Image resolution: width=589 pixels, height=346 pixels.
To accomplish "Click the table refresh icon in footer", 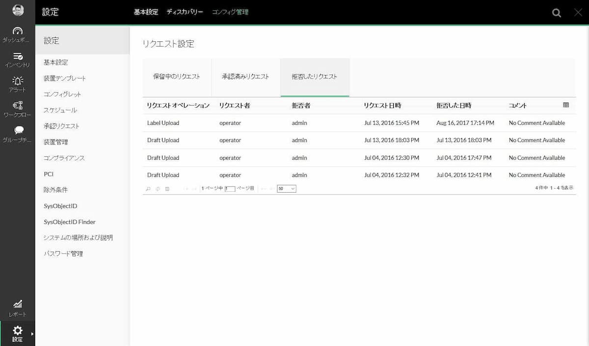I will (x=158, y=189).
